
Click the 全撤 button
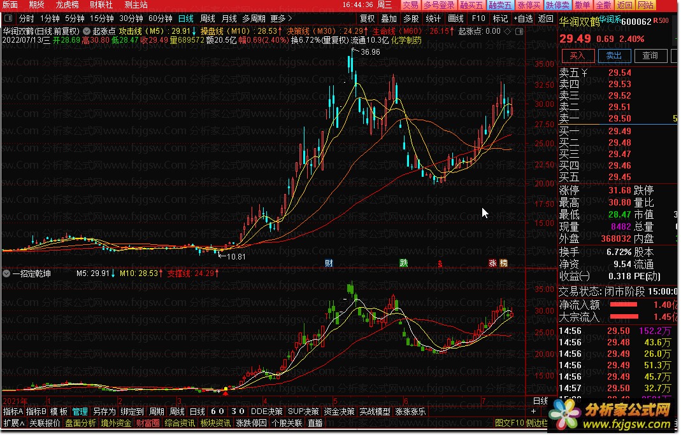click(x=603, y=5)
